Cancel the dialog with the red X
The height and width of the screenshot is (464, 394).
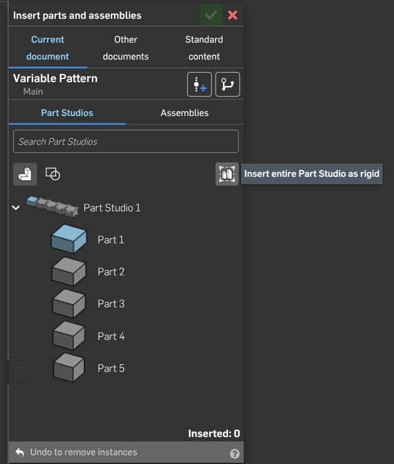tap(232, 15)
